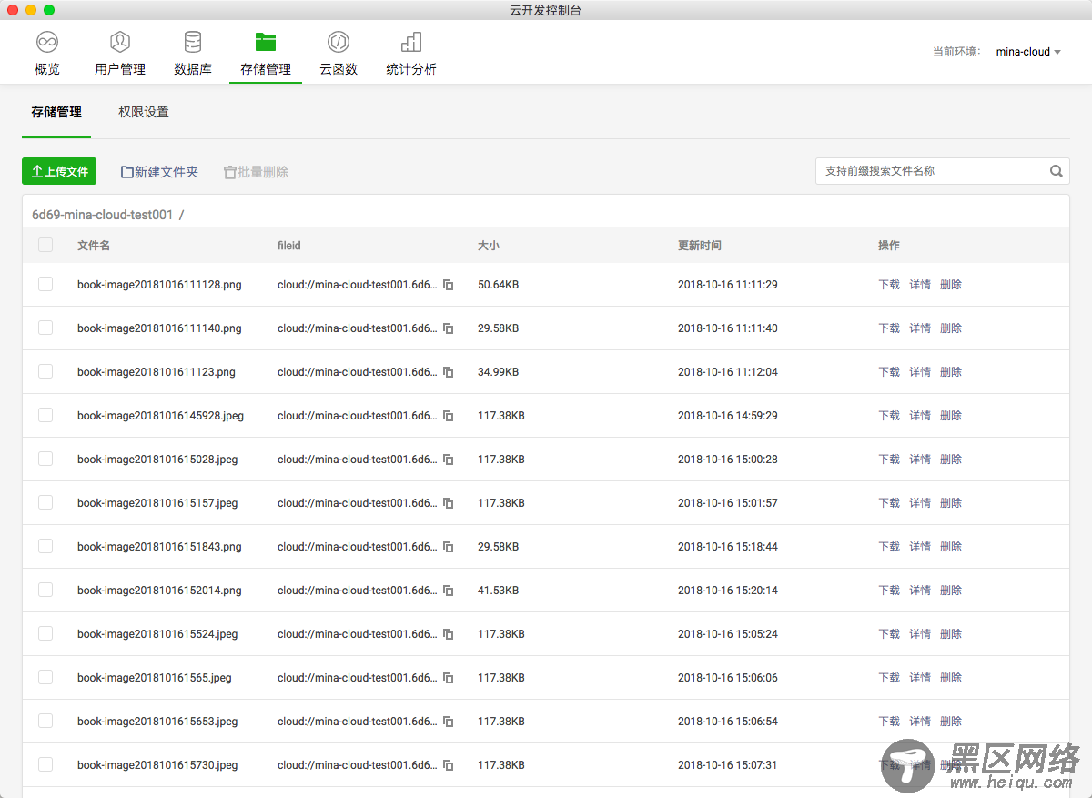Screen dimensions: 1092x798
Task: Click the 新建文件夹 new folder button
Action: 159,171
